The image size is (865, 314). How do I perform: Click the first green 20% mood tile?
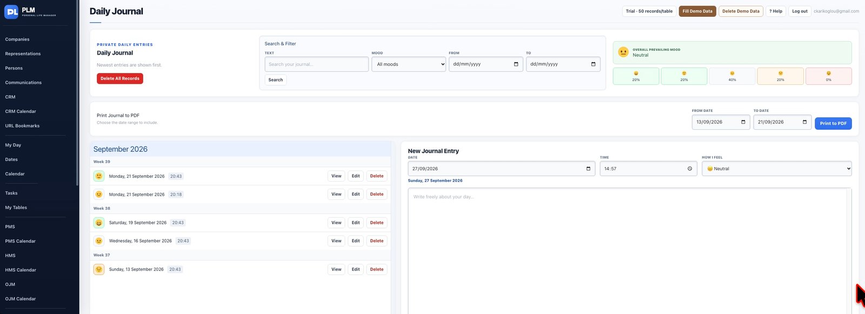coord(636,76)
